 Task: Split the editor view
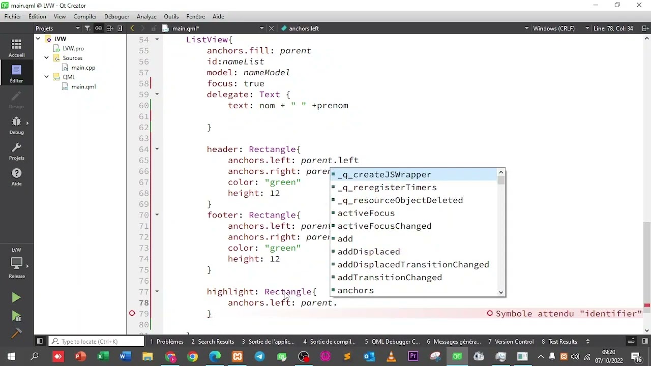(646, 28)
